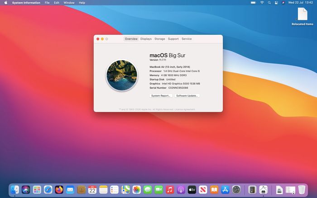This screenshot has width=317, height=198.
Task: Open the App Store in the Dock
Action: coord(225,190)
